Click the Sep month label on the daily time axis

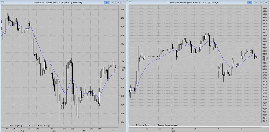click(x=22, y=131)
